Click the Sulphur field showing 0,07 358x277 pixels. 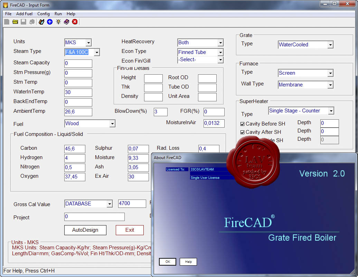pyautogui.click(x=138, y=149)
